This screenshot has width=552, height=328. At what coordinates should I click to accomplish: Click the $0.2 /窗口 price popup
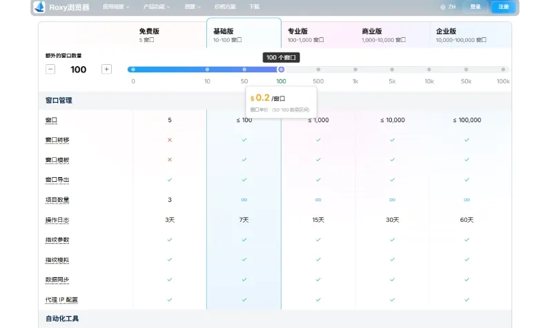tap(281, 102)
